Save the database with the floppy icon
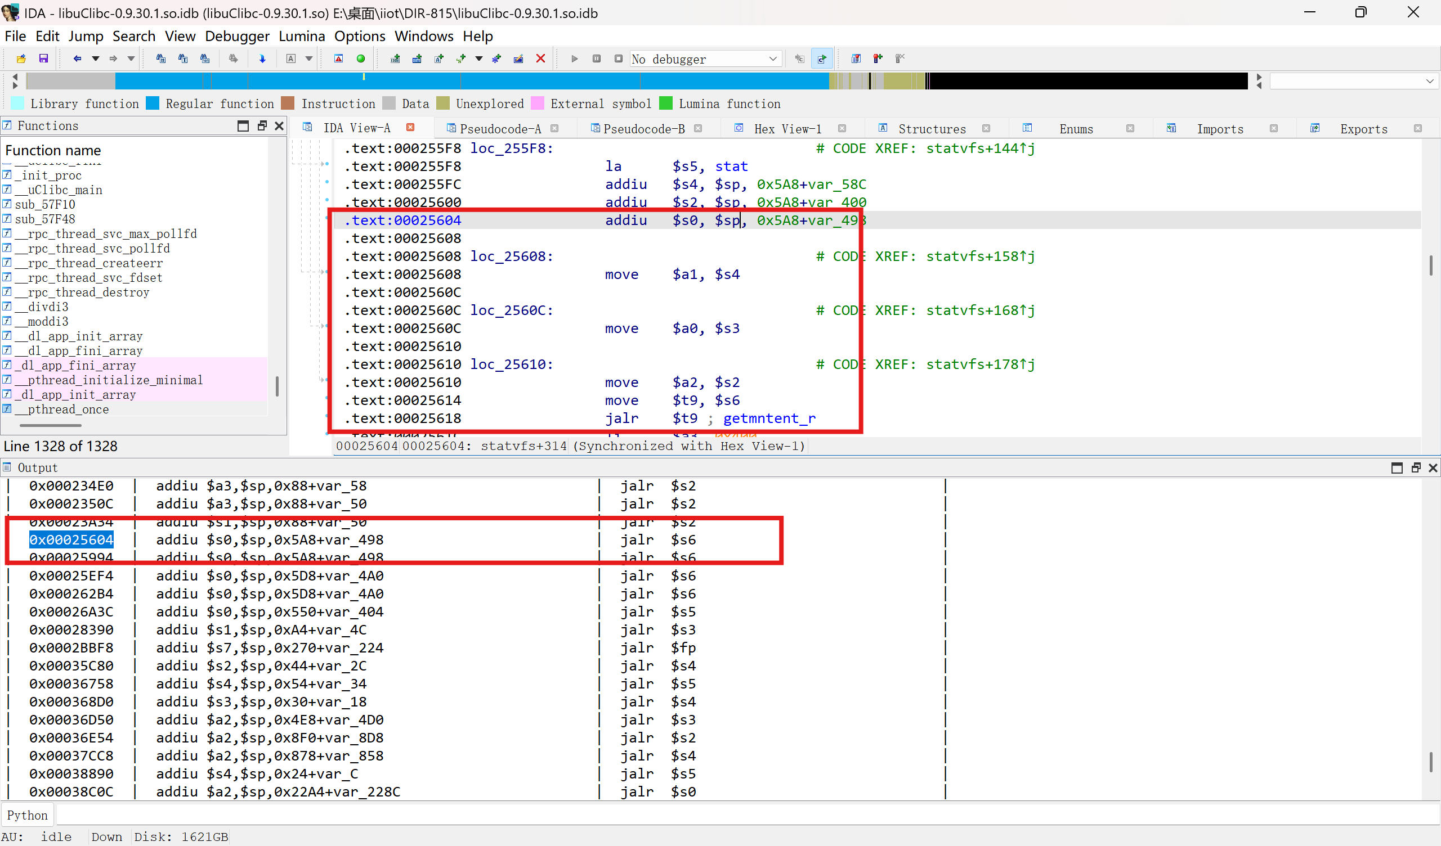The width and height of the screenshot is (1441, 846). point(43,58)
